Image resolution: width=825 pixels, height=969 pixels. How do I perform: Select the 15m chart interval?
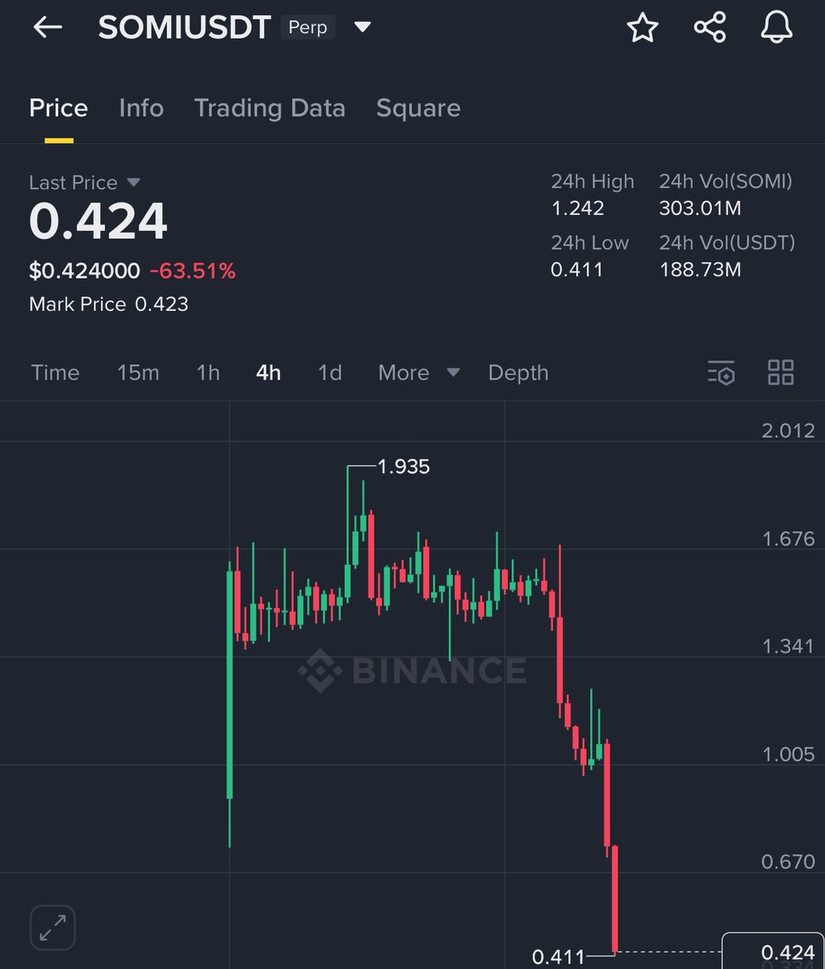point(138,372)
